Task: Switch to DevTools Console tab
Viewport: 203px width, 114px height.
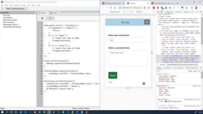Action: (x=178, y=12)
